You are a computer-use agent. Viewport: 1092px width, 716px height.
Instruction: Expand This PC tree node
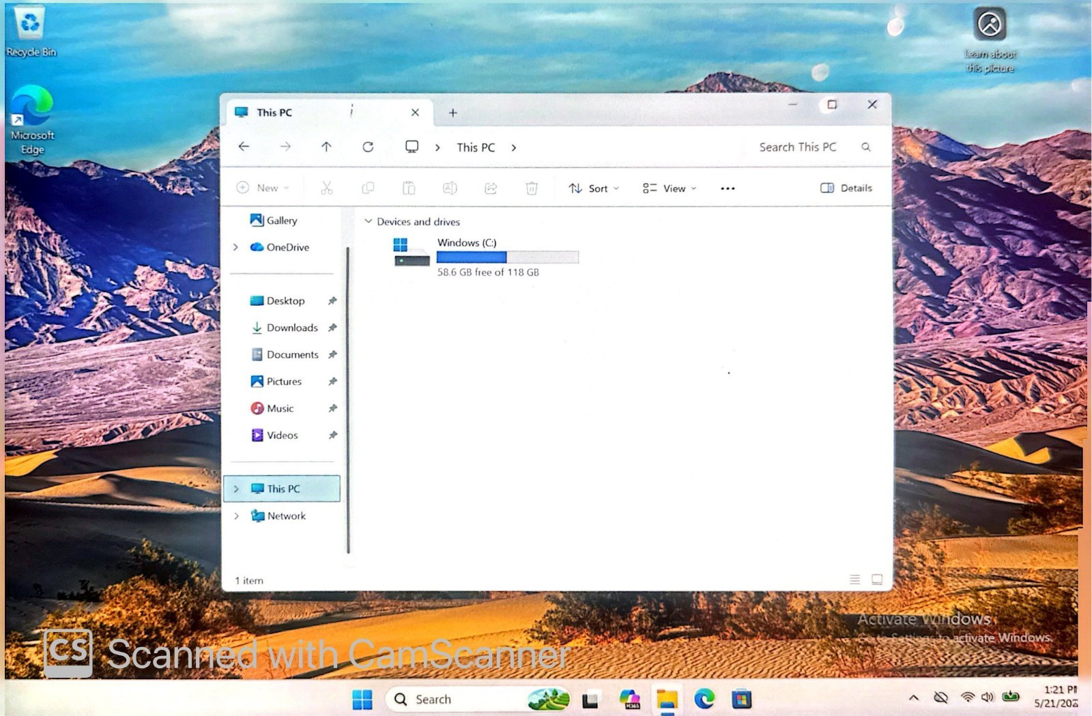(237, 489)
